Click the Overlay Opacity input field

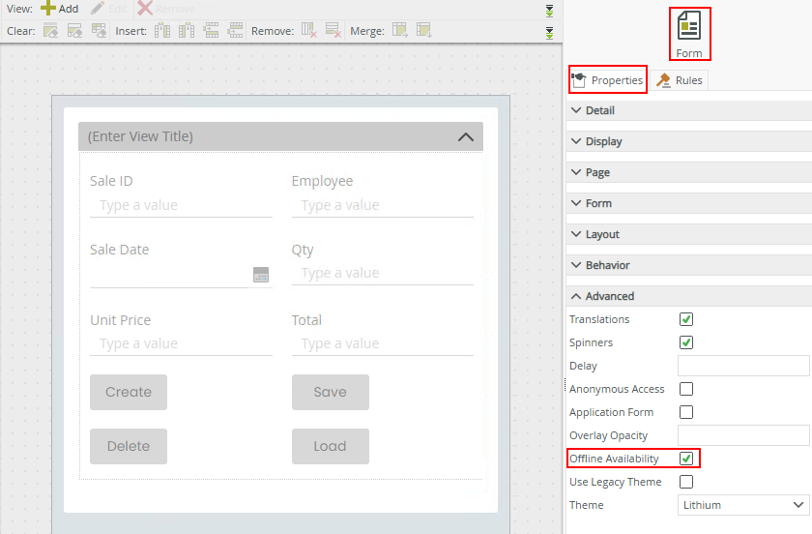point(742,435)
